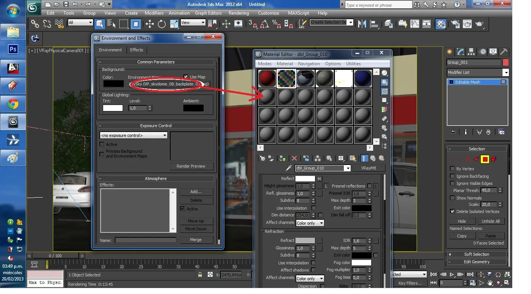Select the red sphere material slot
Image resolution: width=531 pixels, height=294 pixels.
(267, 78)
